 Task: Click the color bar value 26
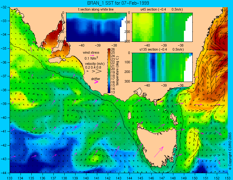coord(113,49)
